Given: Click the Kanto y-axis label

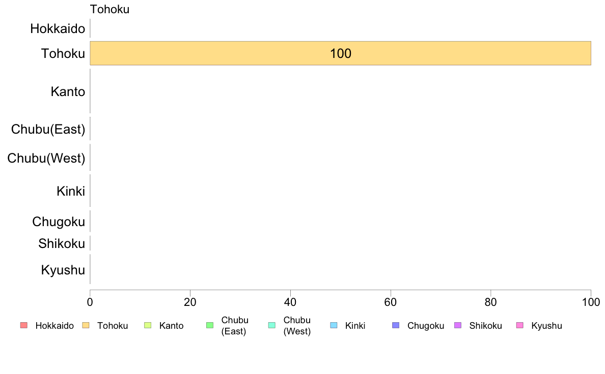Looking at the screenshot, I should coord(68,91).
